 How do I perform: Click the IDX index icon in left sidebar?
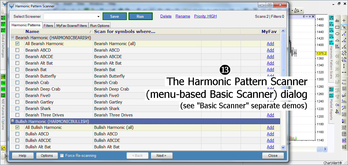[x=3, y=83]
